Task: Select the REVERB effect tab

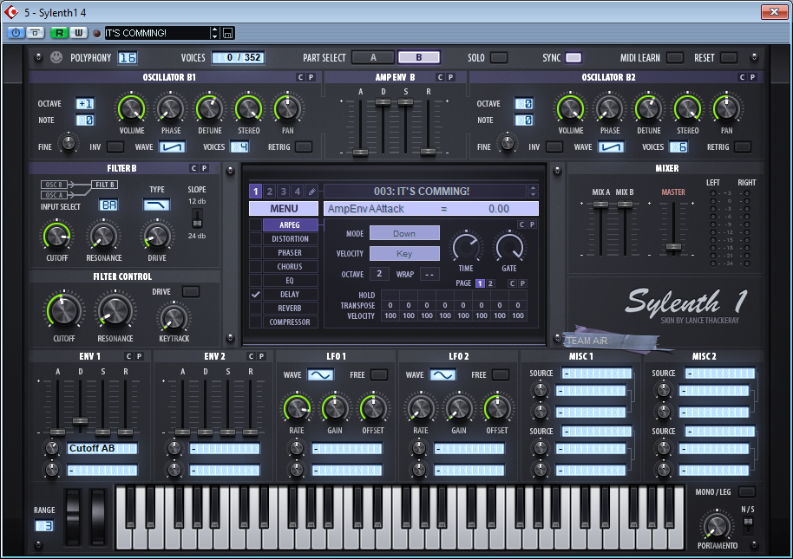Action: pyautogui.click(x=290, y=309)
